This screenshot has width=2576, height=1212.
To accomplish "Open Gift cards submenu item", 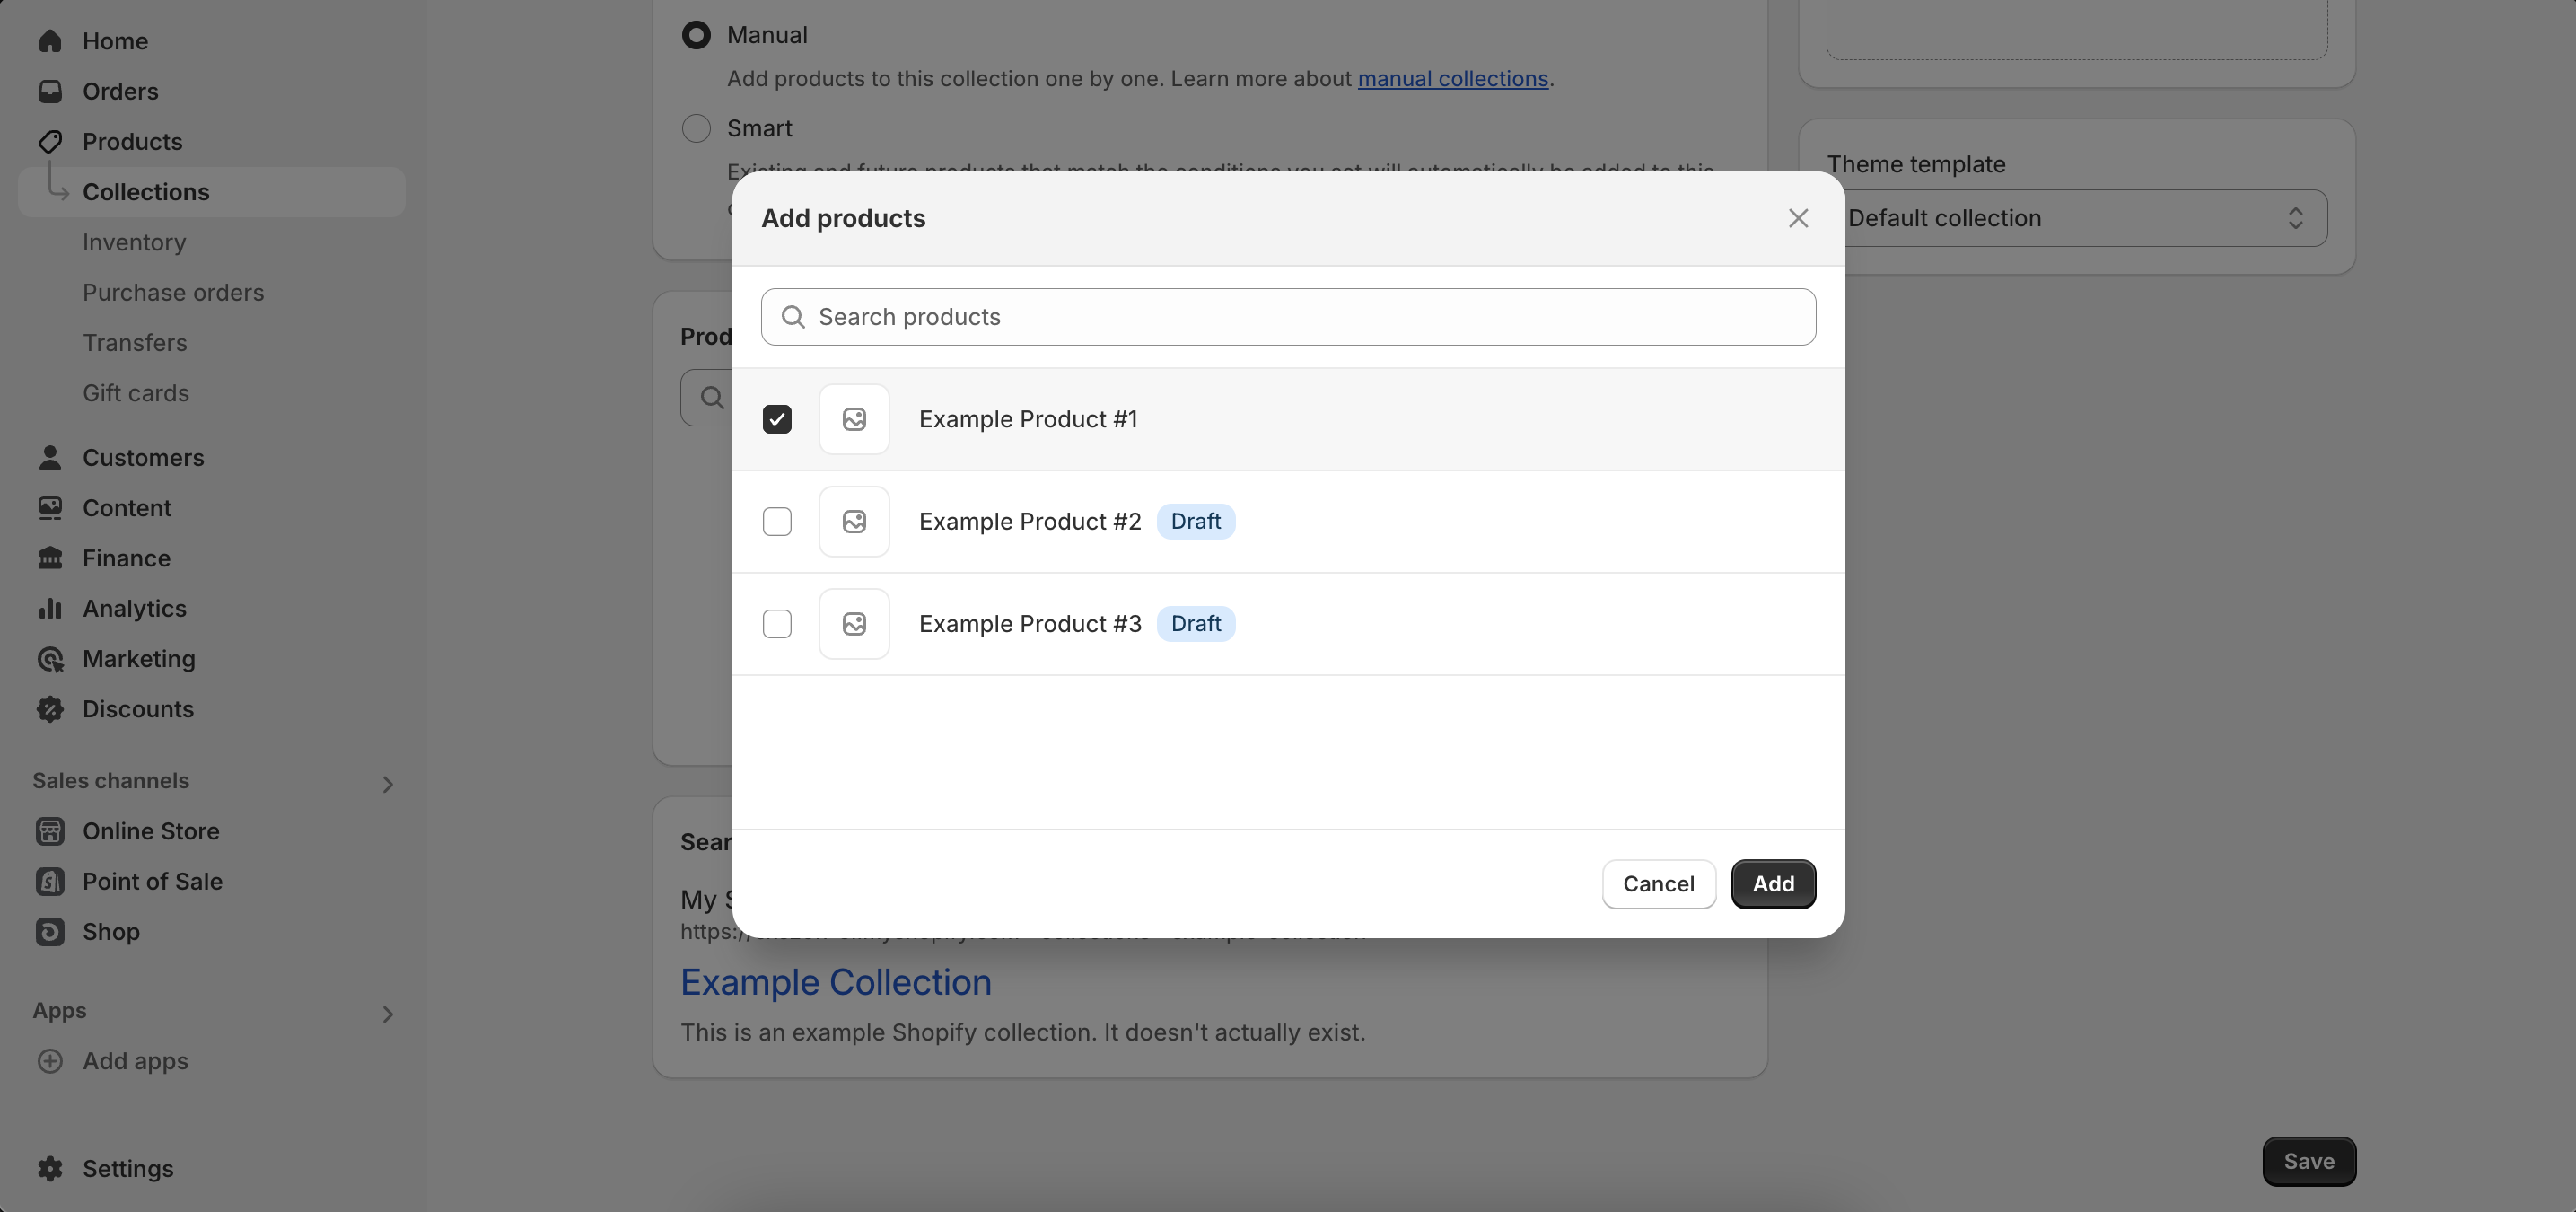I will [x=136, y=393].
